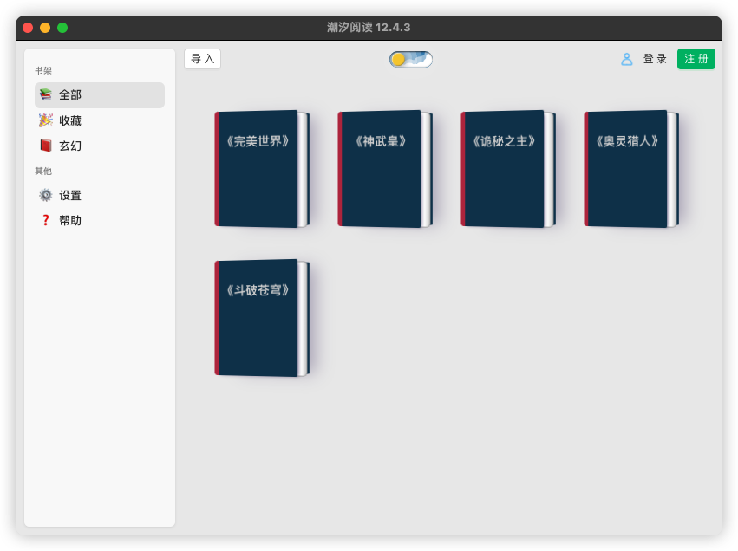Viewport: 738px width, 551px height.
Task: Open the book 《神武皇》
Action: [382, 169]
